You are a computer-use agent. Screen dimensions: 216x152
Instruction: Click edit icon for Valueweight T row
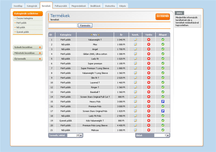[x=135, y=40]
